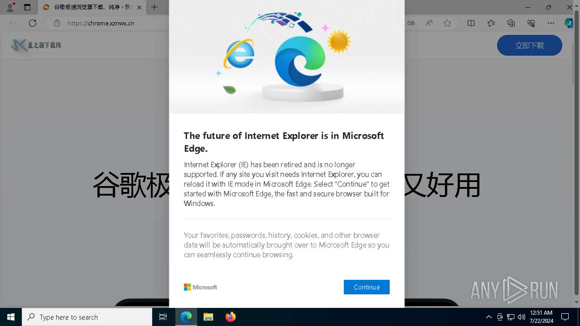Click the page vertical scrollbar
Screen dimensions: 580x326
(x=576, y=154)
